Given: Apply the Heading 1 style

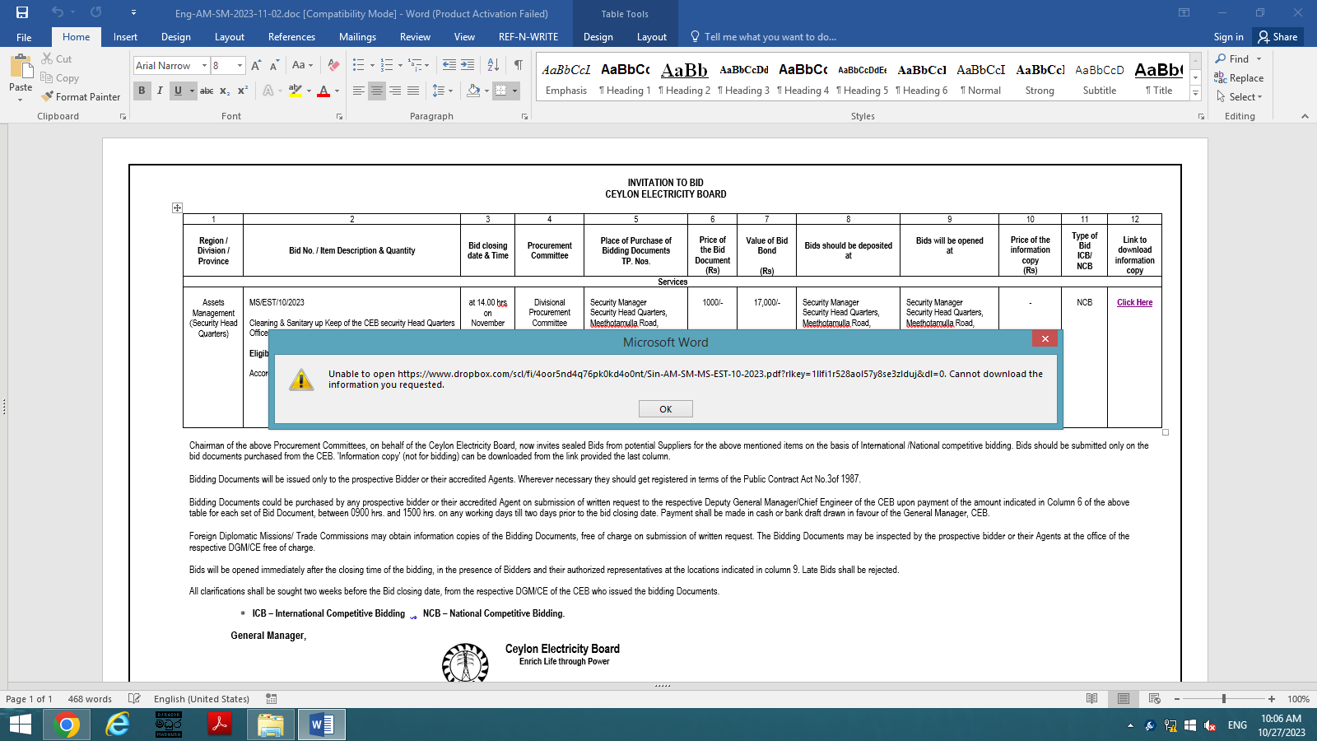Looking at the screenshot, I should (x=625, y=79).
